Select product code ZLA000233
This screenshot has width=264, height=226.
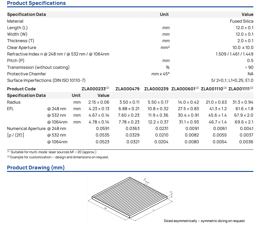(94, 89)
